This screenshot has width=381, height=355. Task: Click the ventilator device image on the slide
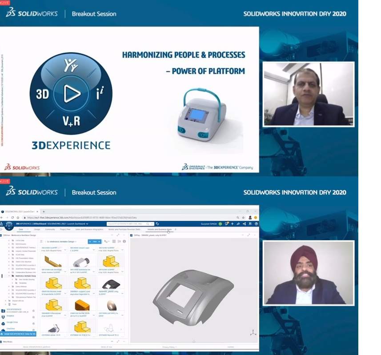(x=202, y=114)
